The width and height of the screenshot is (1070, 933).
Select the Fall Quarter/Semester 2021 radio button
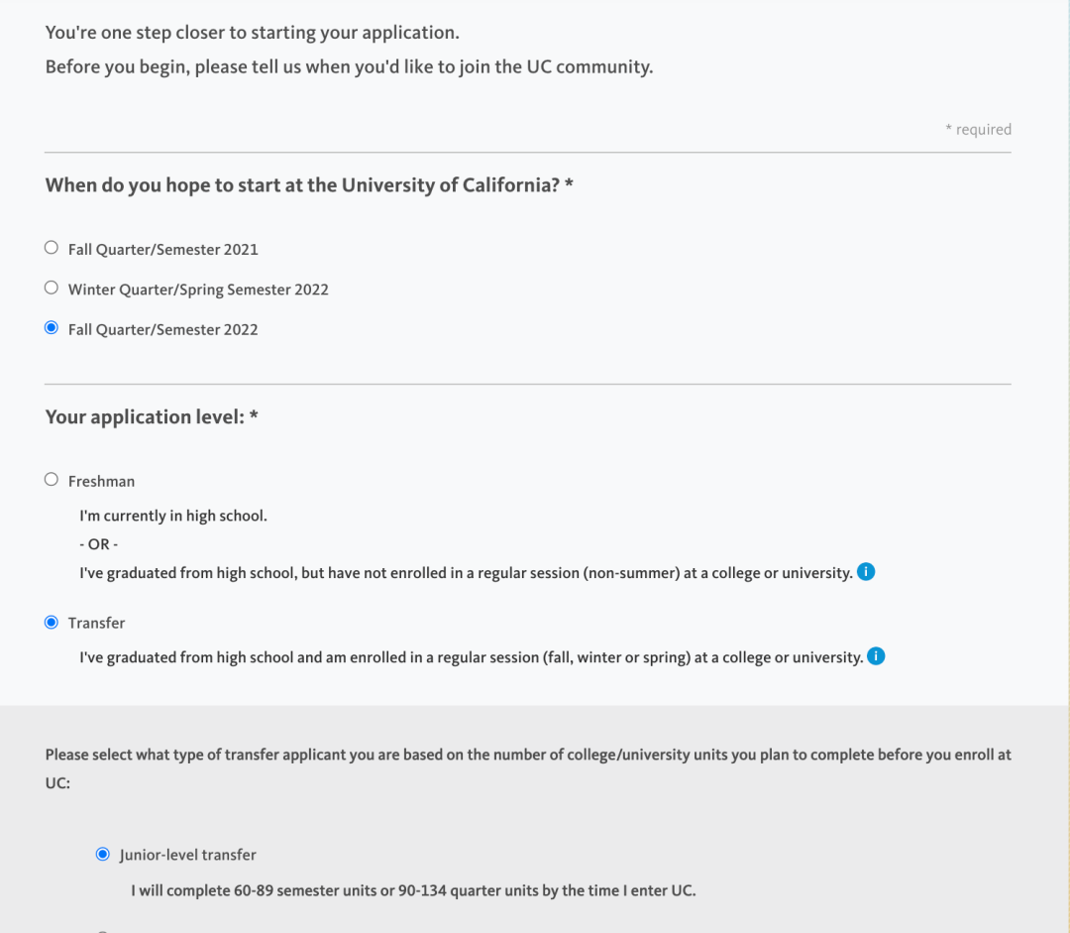coord(52,248)
